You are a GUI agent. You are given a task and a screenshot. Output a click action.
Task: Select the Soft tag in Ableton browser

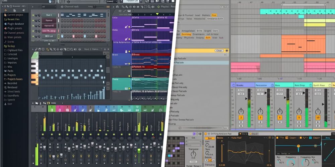208,38
